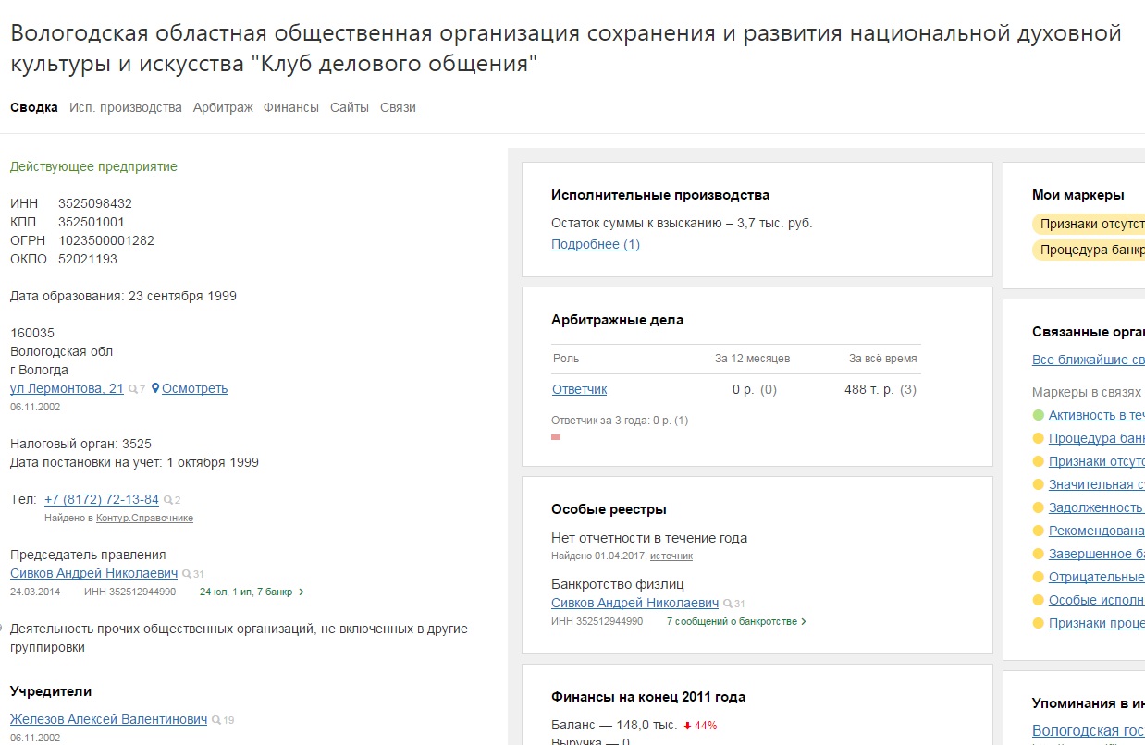Click magnifier icon beside Сивков in Особые реестры
Image resolution: width=1145 pixels, height=745 pixels.
[x=728, y=604]
